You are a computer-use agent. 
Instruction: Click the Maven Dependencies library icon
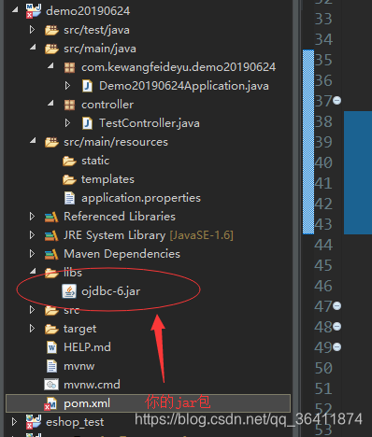click(51, 254)
